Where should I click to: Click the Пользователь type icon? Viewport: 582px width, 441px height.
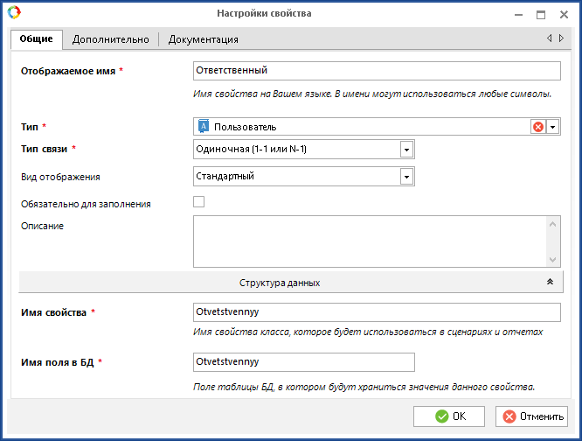(x=204, y=127)
